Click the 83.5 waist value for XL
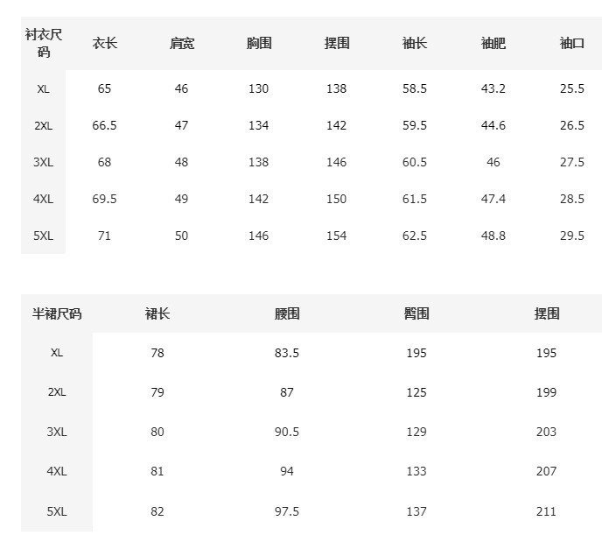The width and height of the screenshot is (602, 549). pyautogui.click(x=287, y=353)
